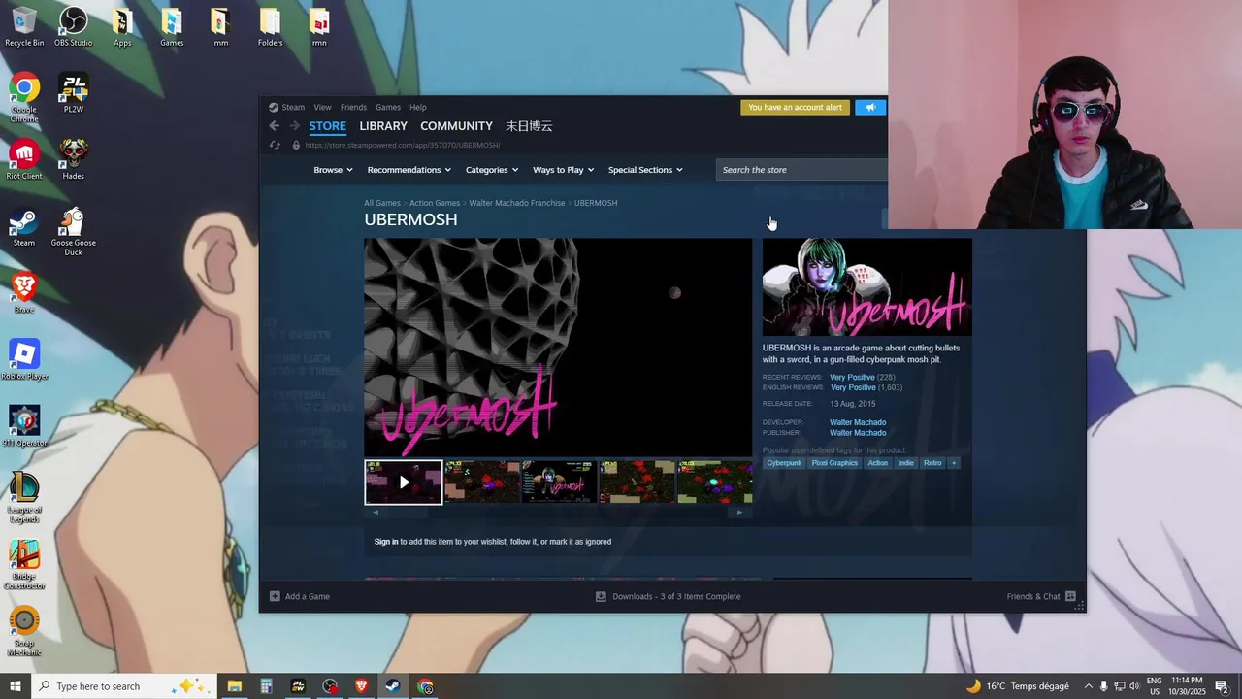Open the Games folder on desktop
Image resolution: width=1242 pixels, height=699 pixels.
(172, 27)
